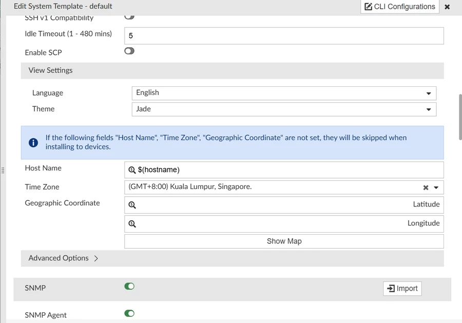Disable the SNMP toggle
The width and height of the screenshot is (462, 323).
point(129,286)
